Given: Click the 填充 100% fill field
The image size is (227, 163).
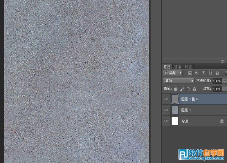Looking at the screenshot, I should coord(217,89).
